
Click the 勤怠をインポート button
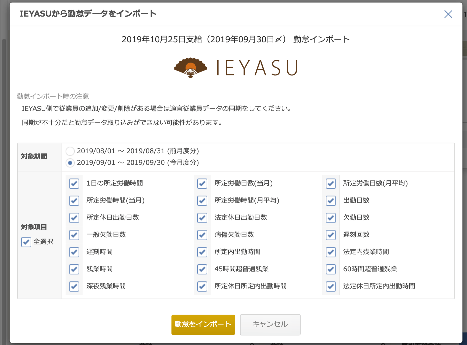(x=203, y=325)
